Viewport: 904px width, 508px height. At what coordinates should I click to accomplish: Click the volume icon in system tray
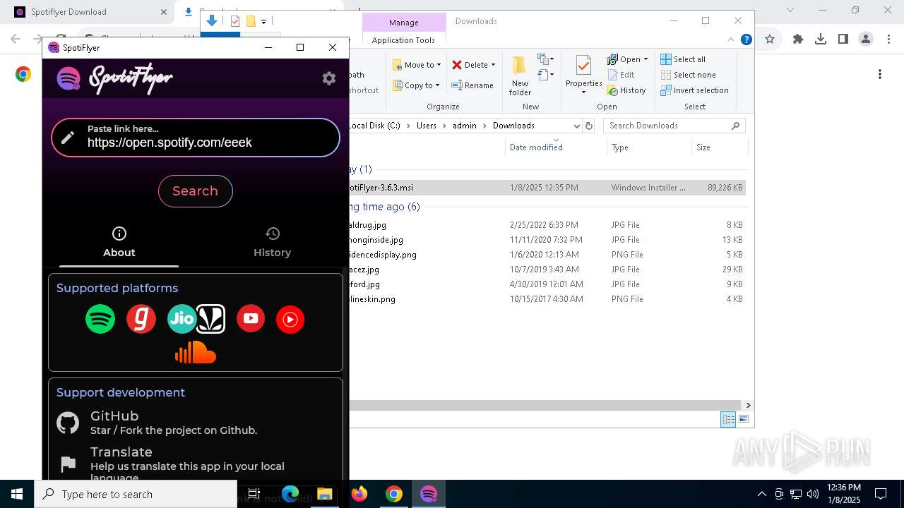tap(812, 494)
